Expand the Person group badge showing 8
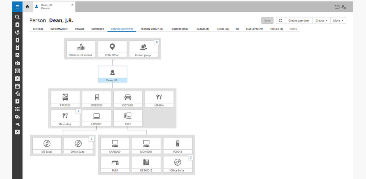366x179 pixels. [x=157, y=43]
